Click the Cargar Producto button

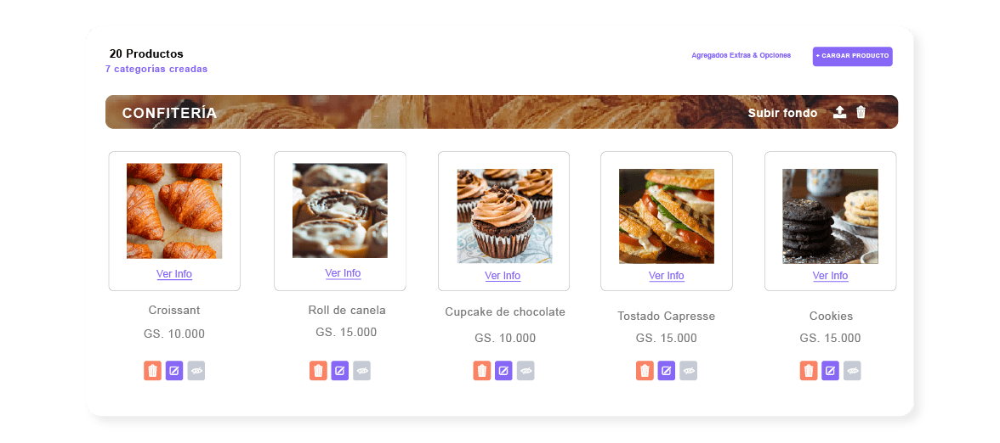click(852, 56)
